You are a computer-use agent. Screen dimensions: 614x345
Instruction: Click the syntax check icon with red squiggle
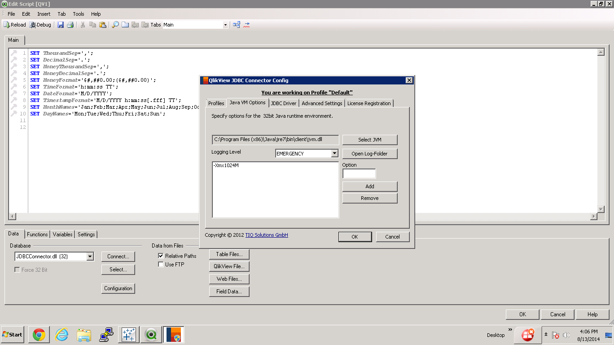pos(246,25)
